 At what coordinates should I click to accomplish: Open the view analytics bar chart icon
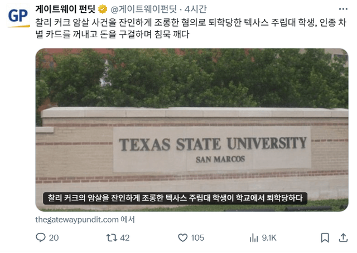click(254, 237)
